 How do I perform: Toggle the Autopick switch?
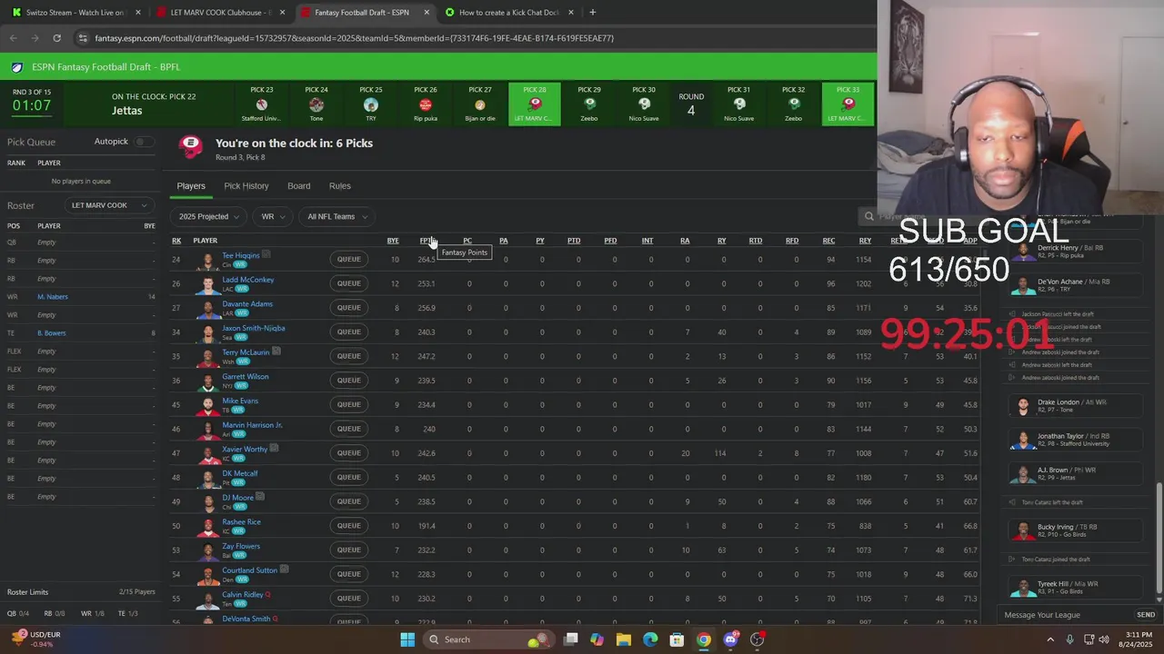(x=144, y=142)
